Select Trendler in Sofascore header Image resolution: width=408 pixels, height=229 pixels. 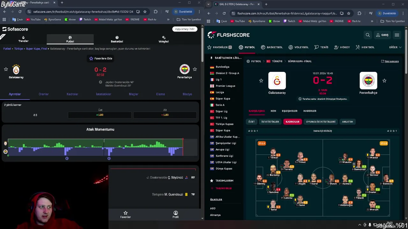[x=23, y=39]
